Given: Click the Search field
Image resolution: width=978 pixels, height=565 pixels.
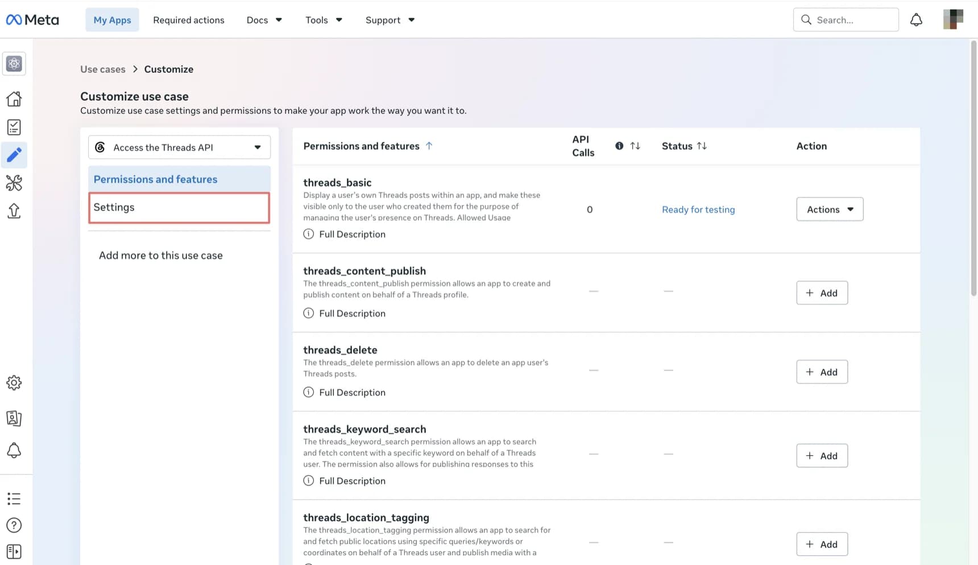Looking at the screenshot, I should pyautogui.click(x=846, y=20).
